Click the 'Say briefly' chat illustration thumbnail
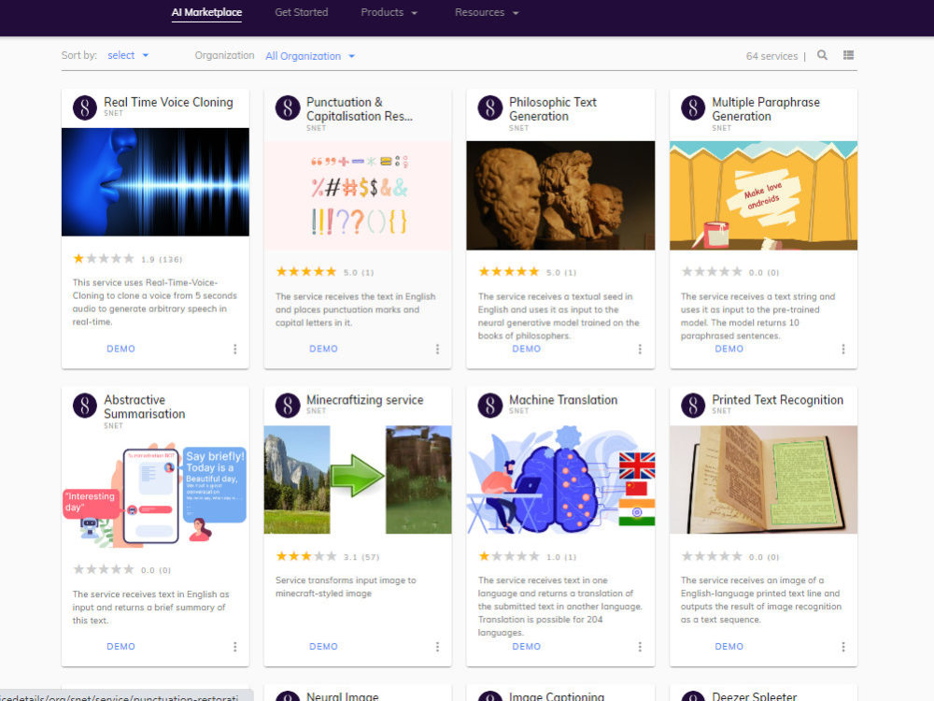Image resolution: width=934 pixels, height=701 pixels. tap(155, 493)
